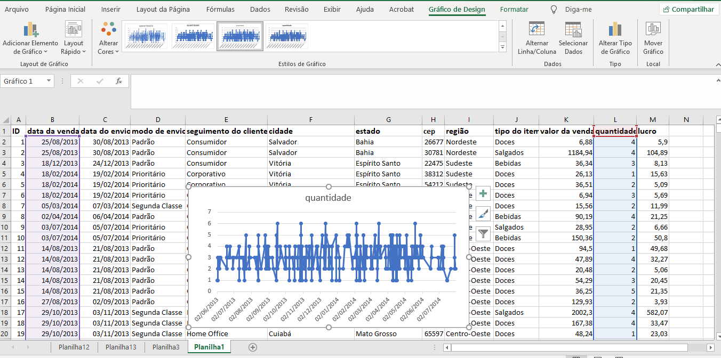Screen dimensions: 721x358
Task: Open the Formatar tab
Action: pos(514,10)
